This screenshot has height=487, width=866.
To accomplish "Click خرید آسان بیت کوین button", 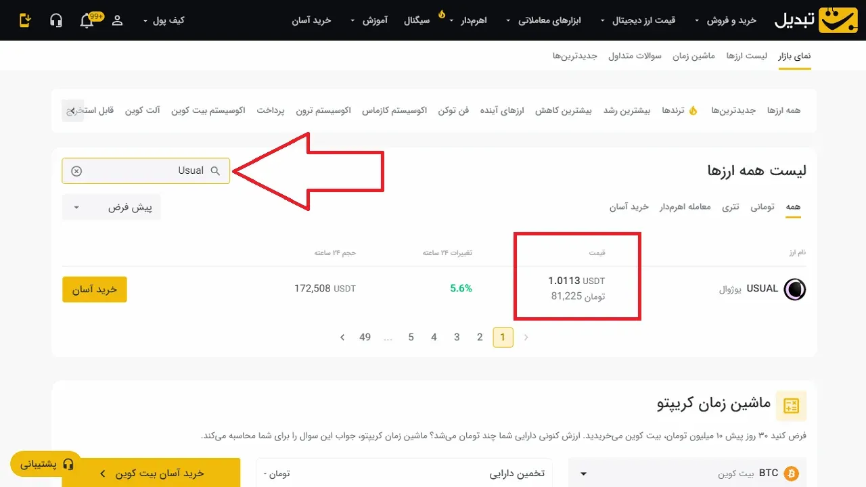I will click(x=151, y=473).
